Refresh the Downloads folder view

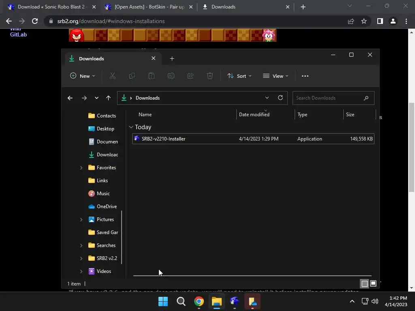[x=280, y=98]
